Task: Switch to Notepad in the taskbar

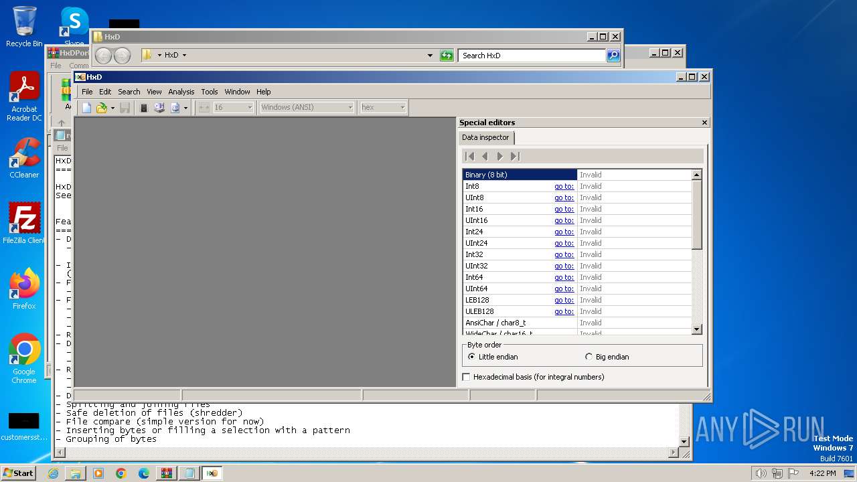Action: pos(189,473)
